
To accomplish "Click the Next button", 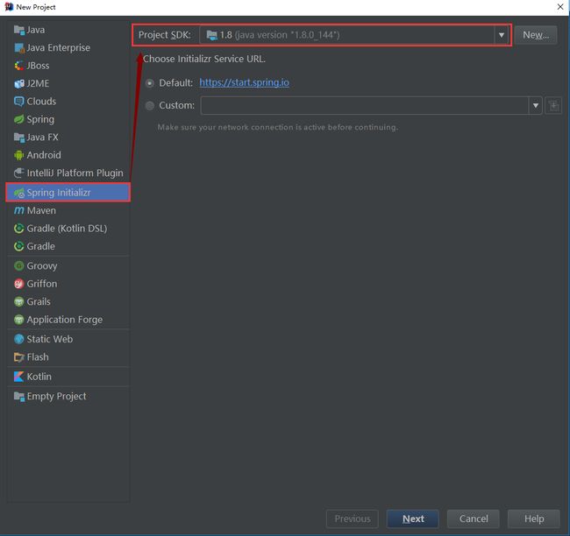I will click(x=413, y=519).
